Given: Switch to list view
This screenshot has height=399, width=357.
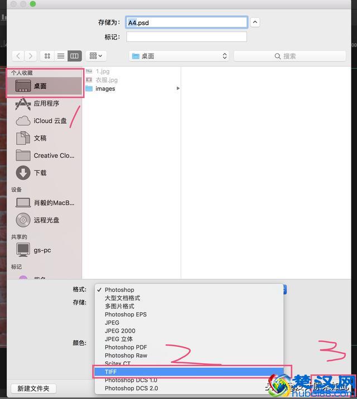Looking at the screenshot, I should 61,56.
